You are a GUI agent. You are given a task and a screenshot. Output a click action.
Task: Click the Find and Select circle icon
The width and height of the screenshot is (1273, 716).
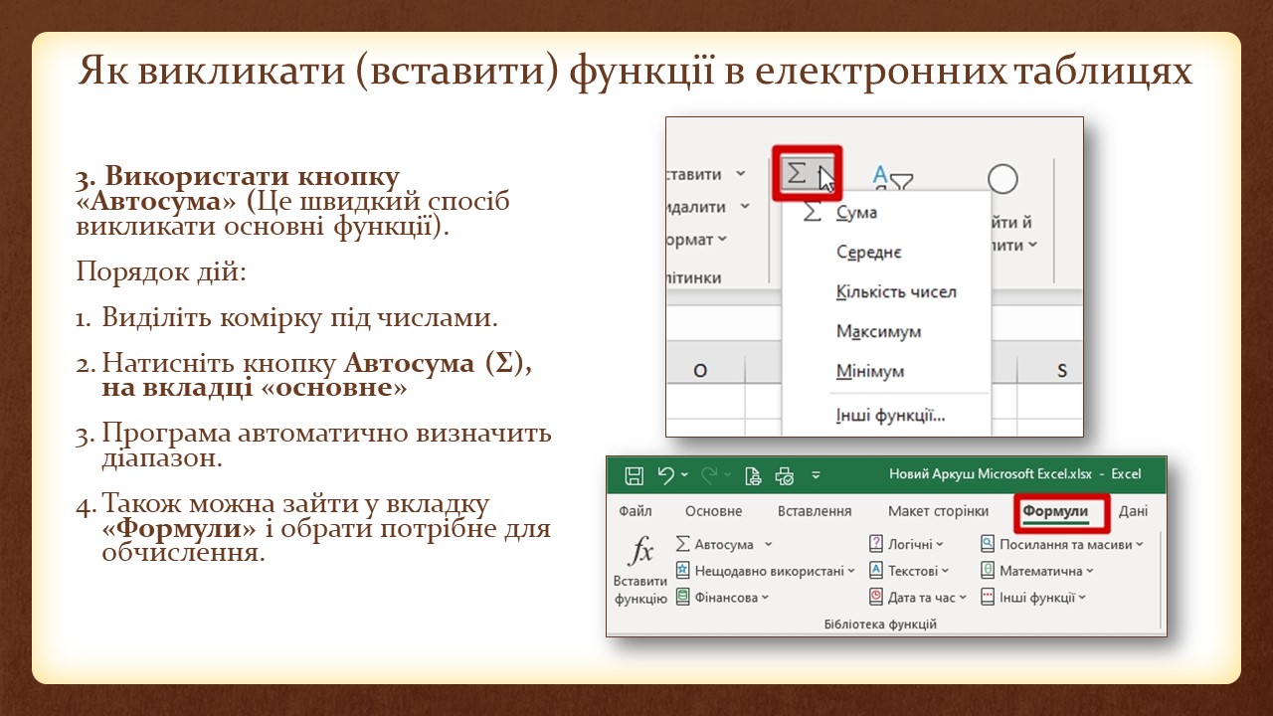[x=1002, y=179]
